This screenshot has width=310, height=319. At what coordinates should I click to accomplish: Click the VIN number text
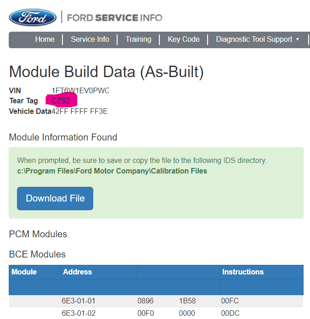click(x=80, y=90)
